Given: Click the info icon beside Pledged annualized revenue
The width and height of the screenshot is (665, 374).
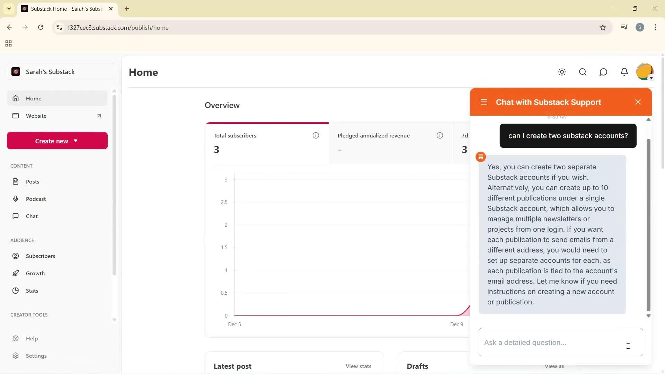Looking at the screenshot, I should coord(440,135).
